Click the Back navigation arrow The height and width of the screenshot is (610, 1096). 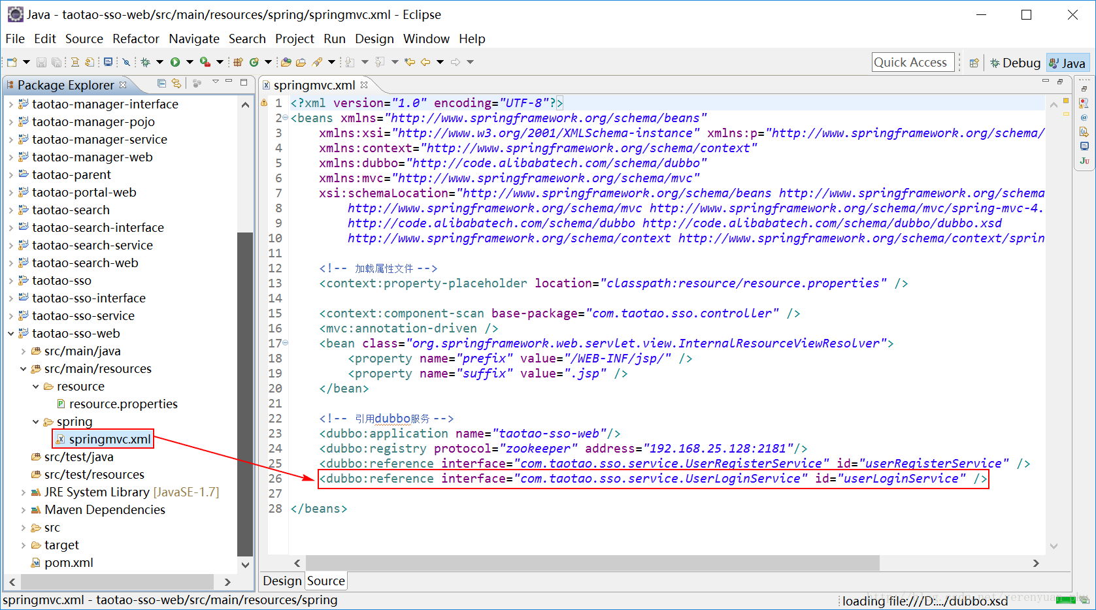pos(425,62)
